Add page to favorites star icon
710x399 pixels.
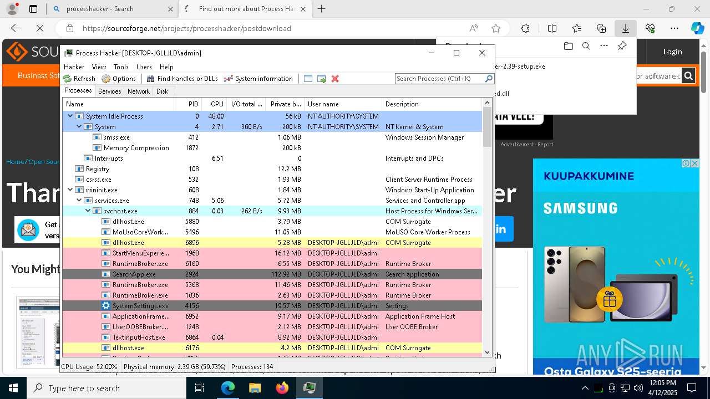tap(496, 28)
